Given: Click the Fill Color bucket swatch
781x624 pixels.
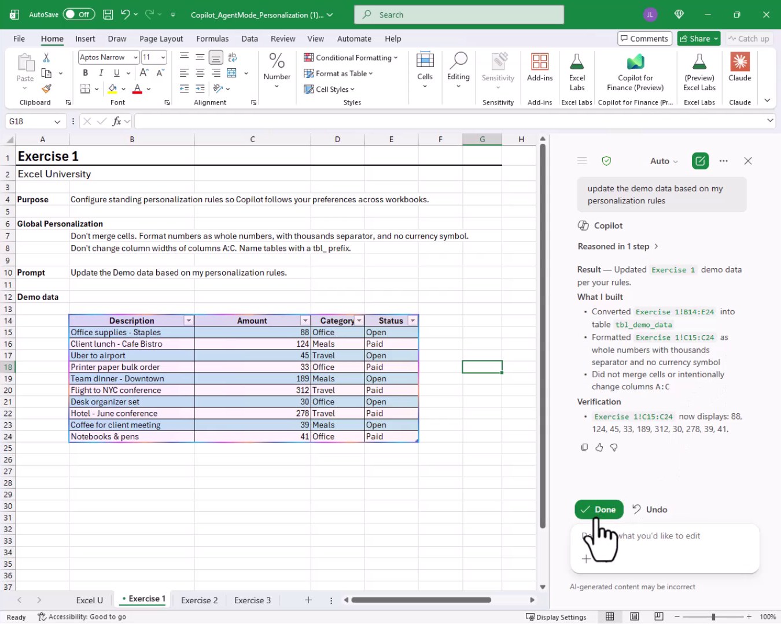Looking at the screenshot, I should [113, 89].
